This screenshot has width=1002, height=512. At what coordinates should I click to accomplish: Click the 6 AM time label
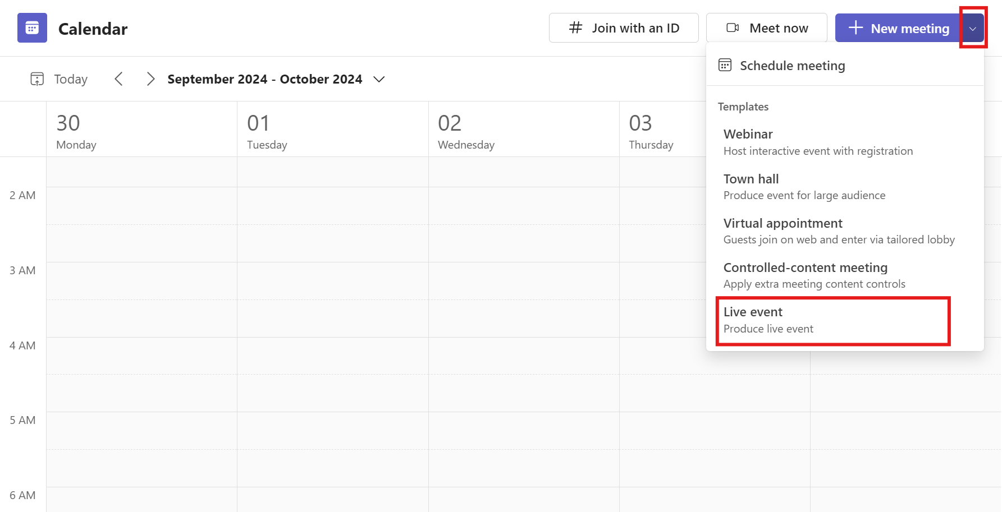(x=22, y=495)
